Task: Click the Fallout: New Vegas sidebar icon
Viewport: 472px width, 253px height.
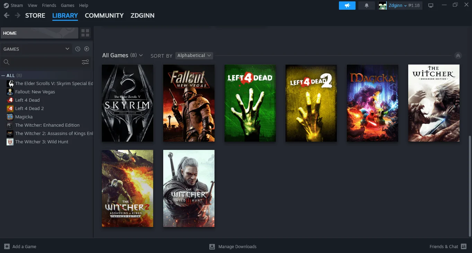Action: [10, 92]
